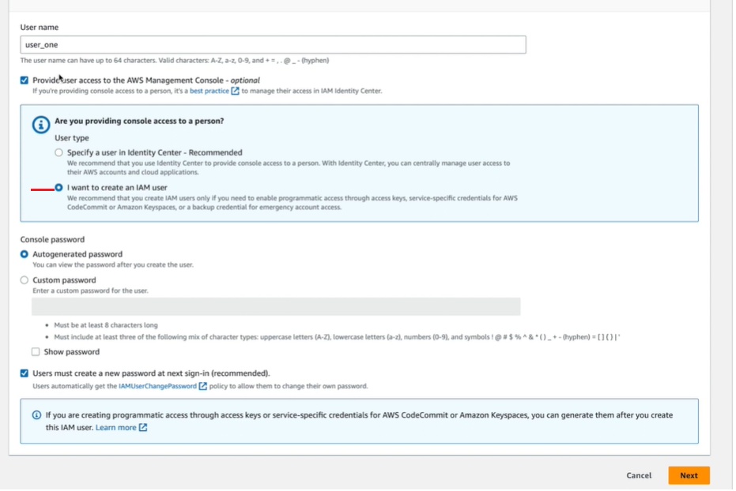
Task: Click external link icon beside IAMUserChangePassword
Action: (203, 386)
